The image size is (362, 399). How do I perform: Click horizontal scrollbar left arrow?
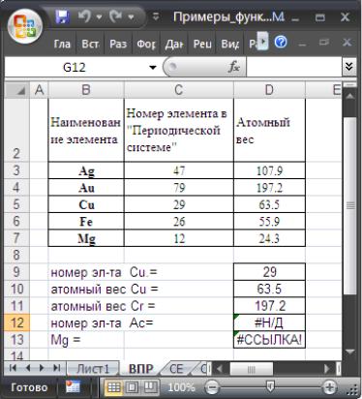click(x=220, y=368)
